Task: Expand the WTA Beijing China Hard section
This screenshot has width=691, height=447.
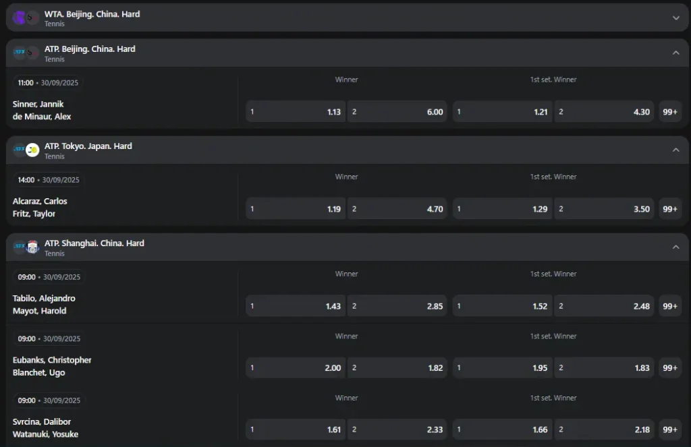Action: click(x=675, y=18)
